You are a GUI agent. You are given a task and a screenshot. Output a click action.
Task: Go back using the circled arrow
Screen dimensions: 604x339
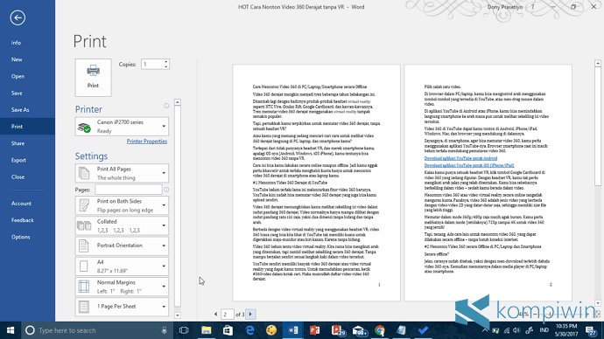click(18, 17)
